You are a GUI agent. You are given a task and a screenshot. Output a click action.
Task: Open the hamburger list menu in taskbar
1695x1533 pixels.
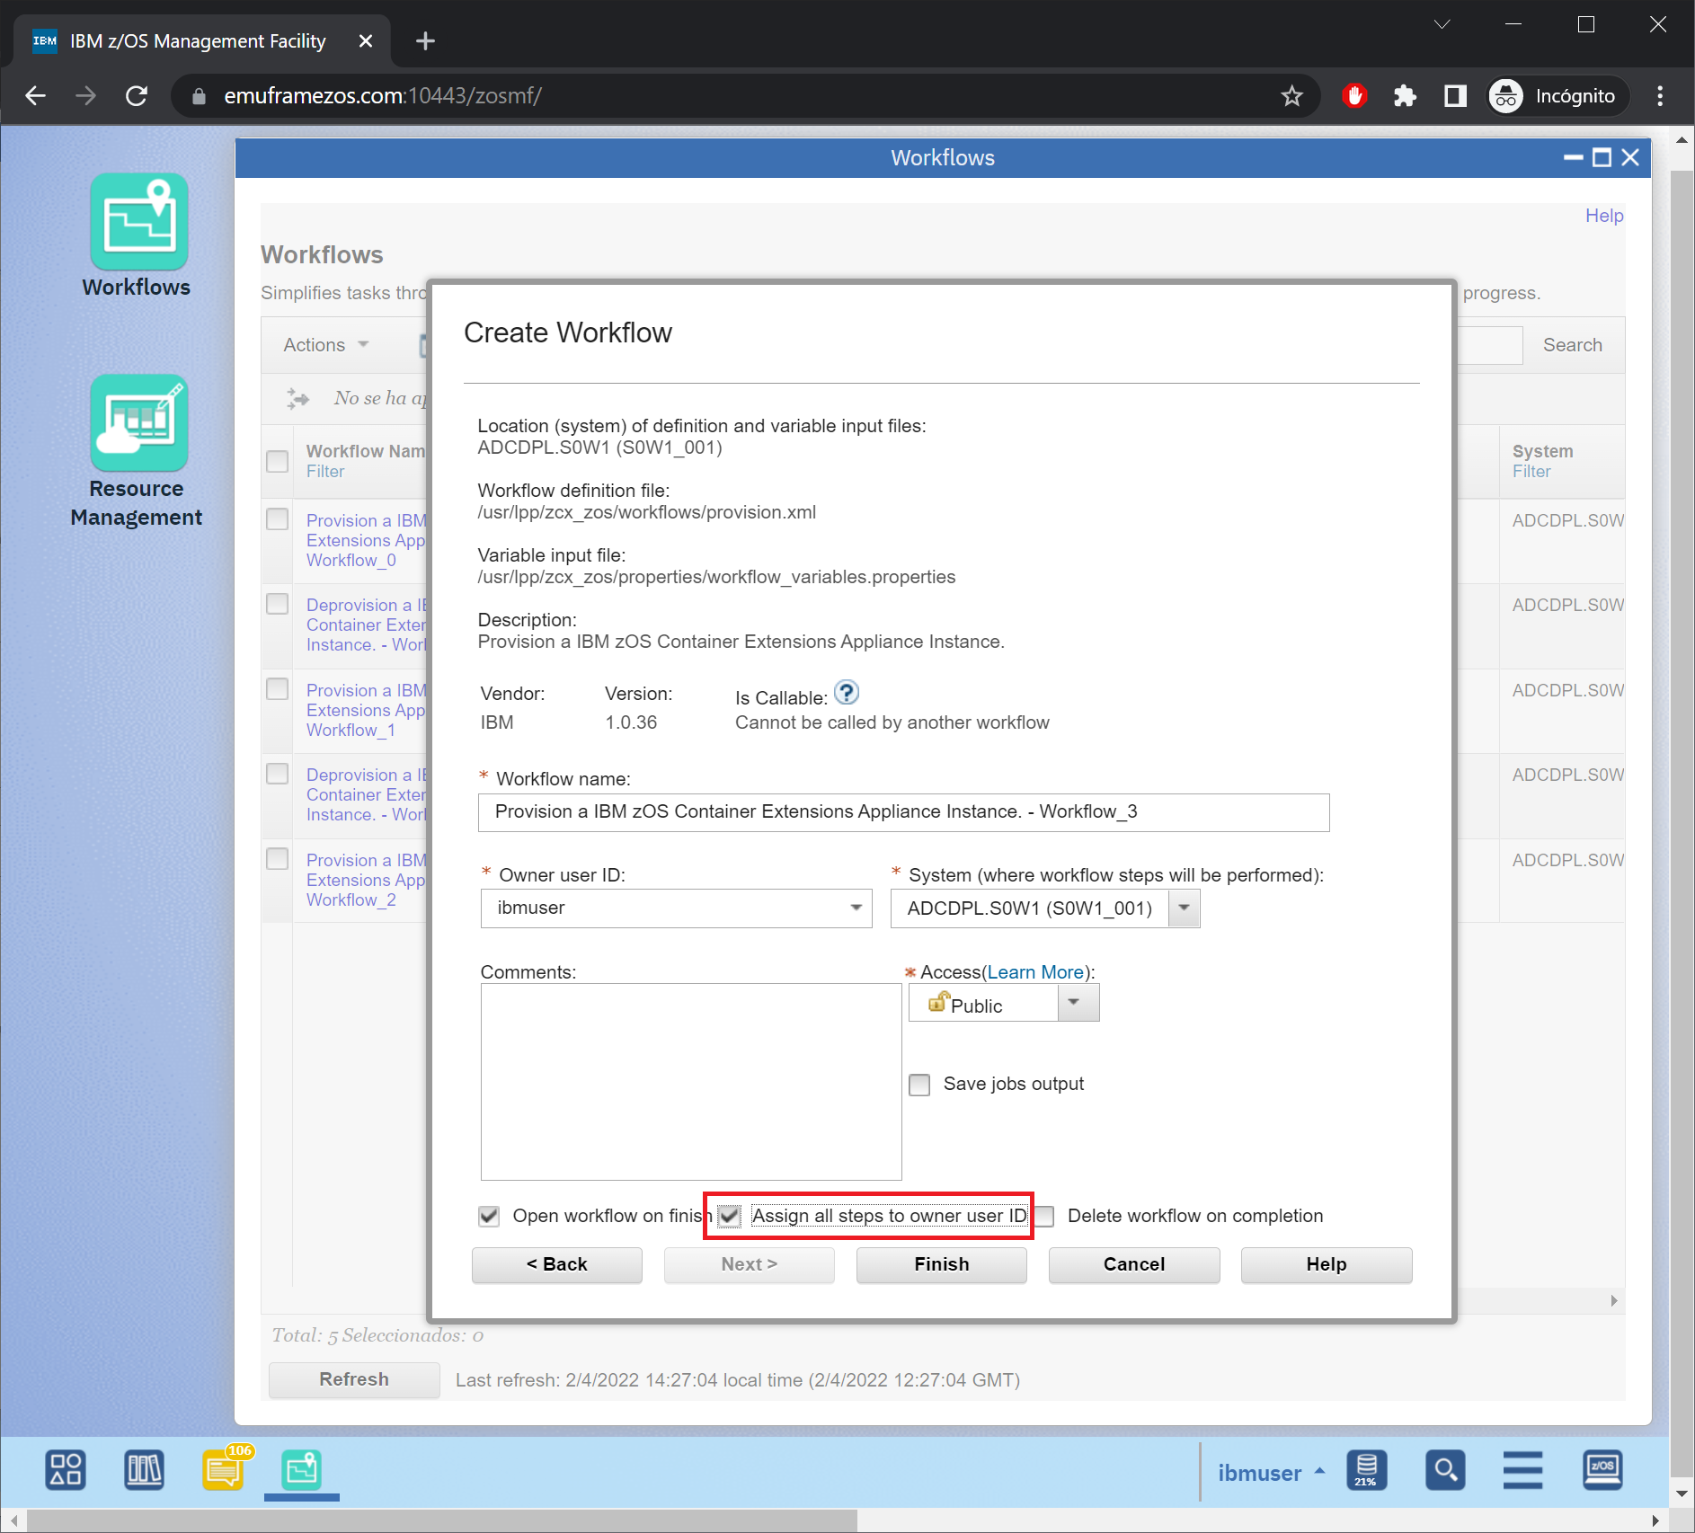[1522, 1470]
